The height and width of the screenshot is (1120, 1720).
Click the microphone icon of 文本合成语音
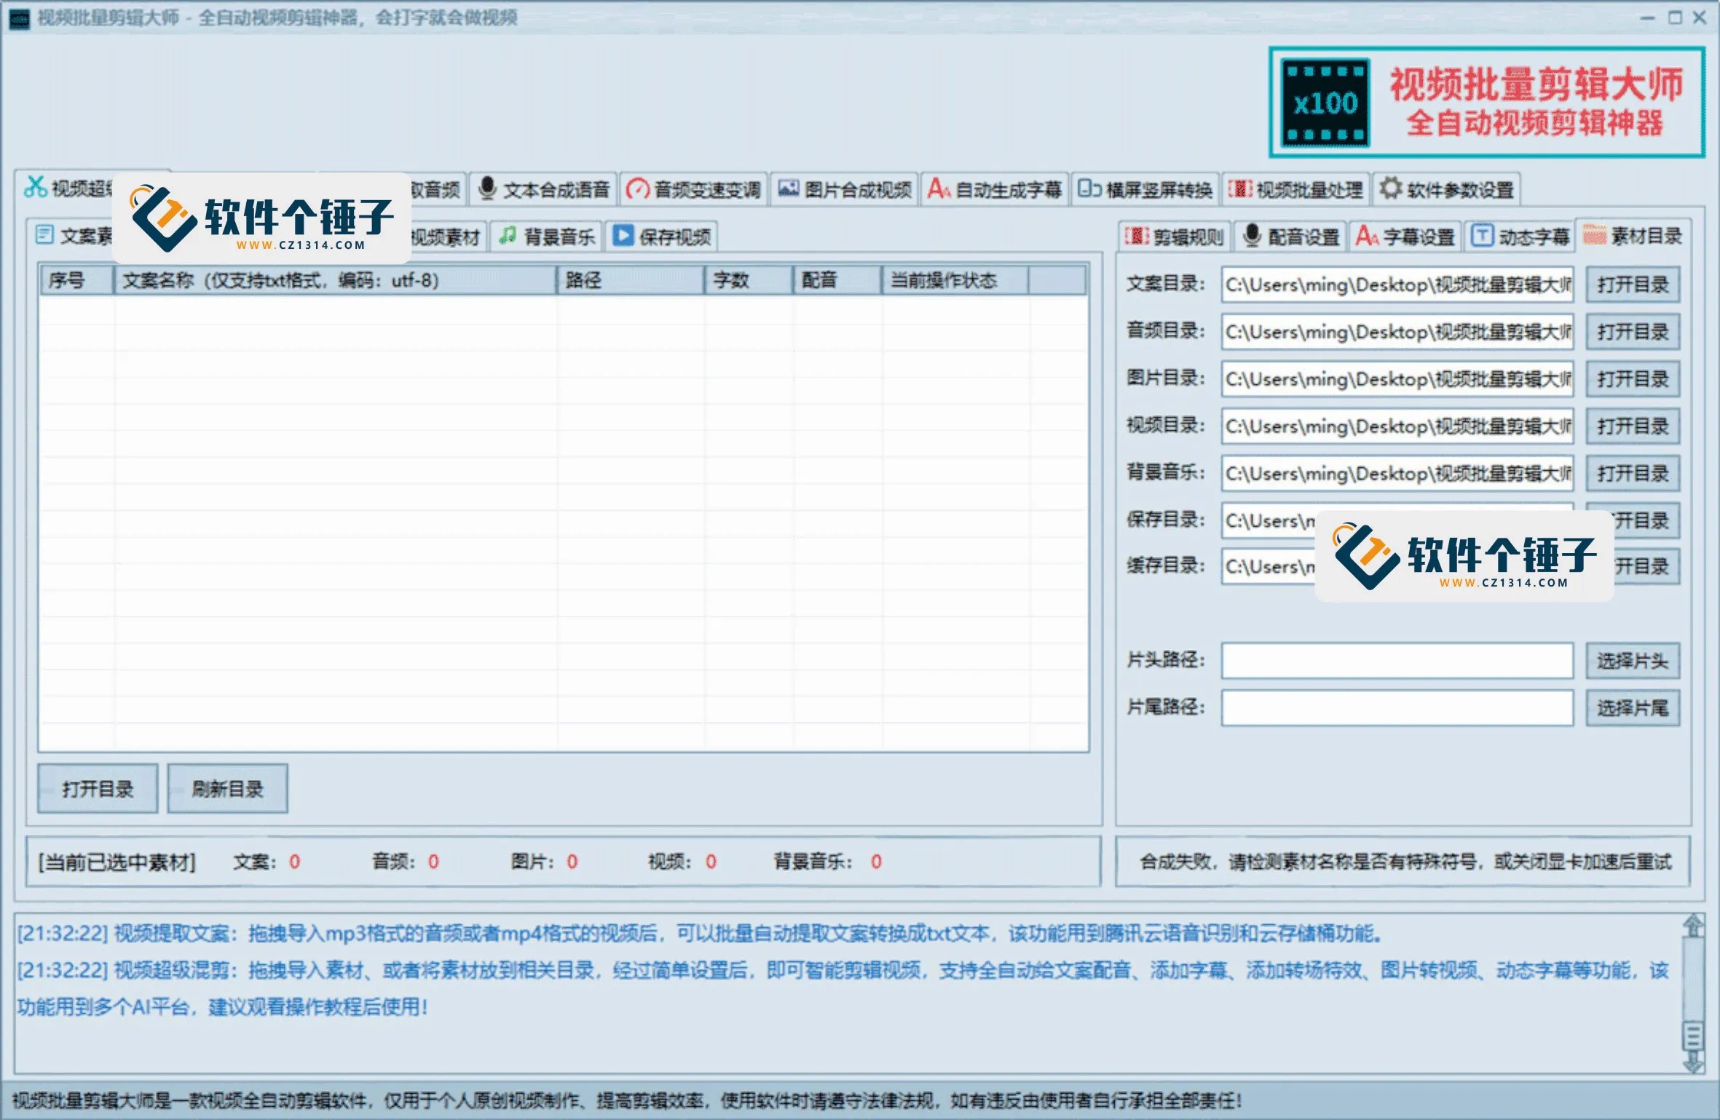(487, 188)
